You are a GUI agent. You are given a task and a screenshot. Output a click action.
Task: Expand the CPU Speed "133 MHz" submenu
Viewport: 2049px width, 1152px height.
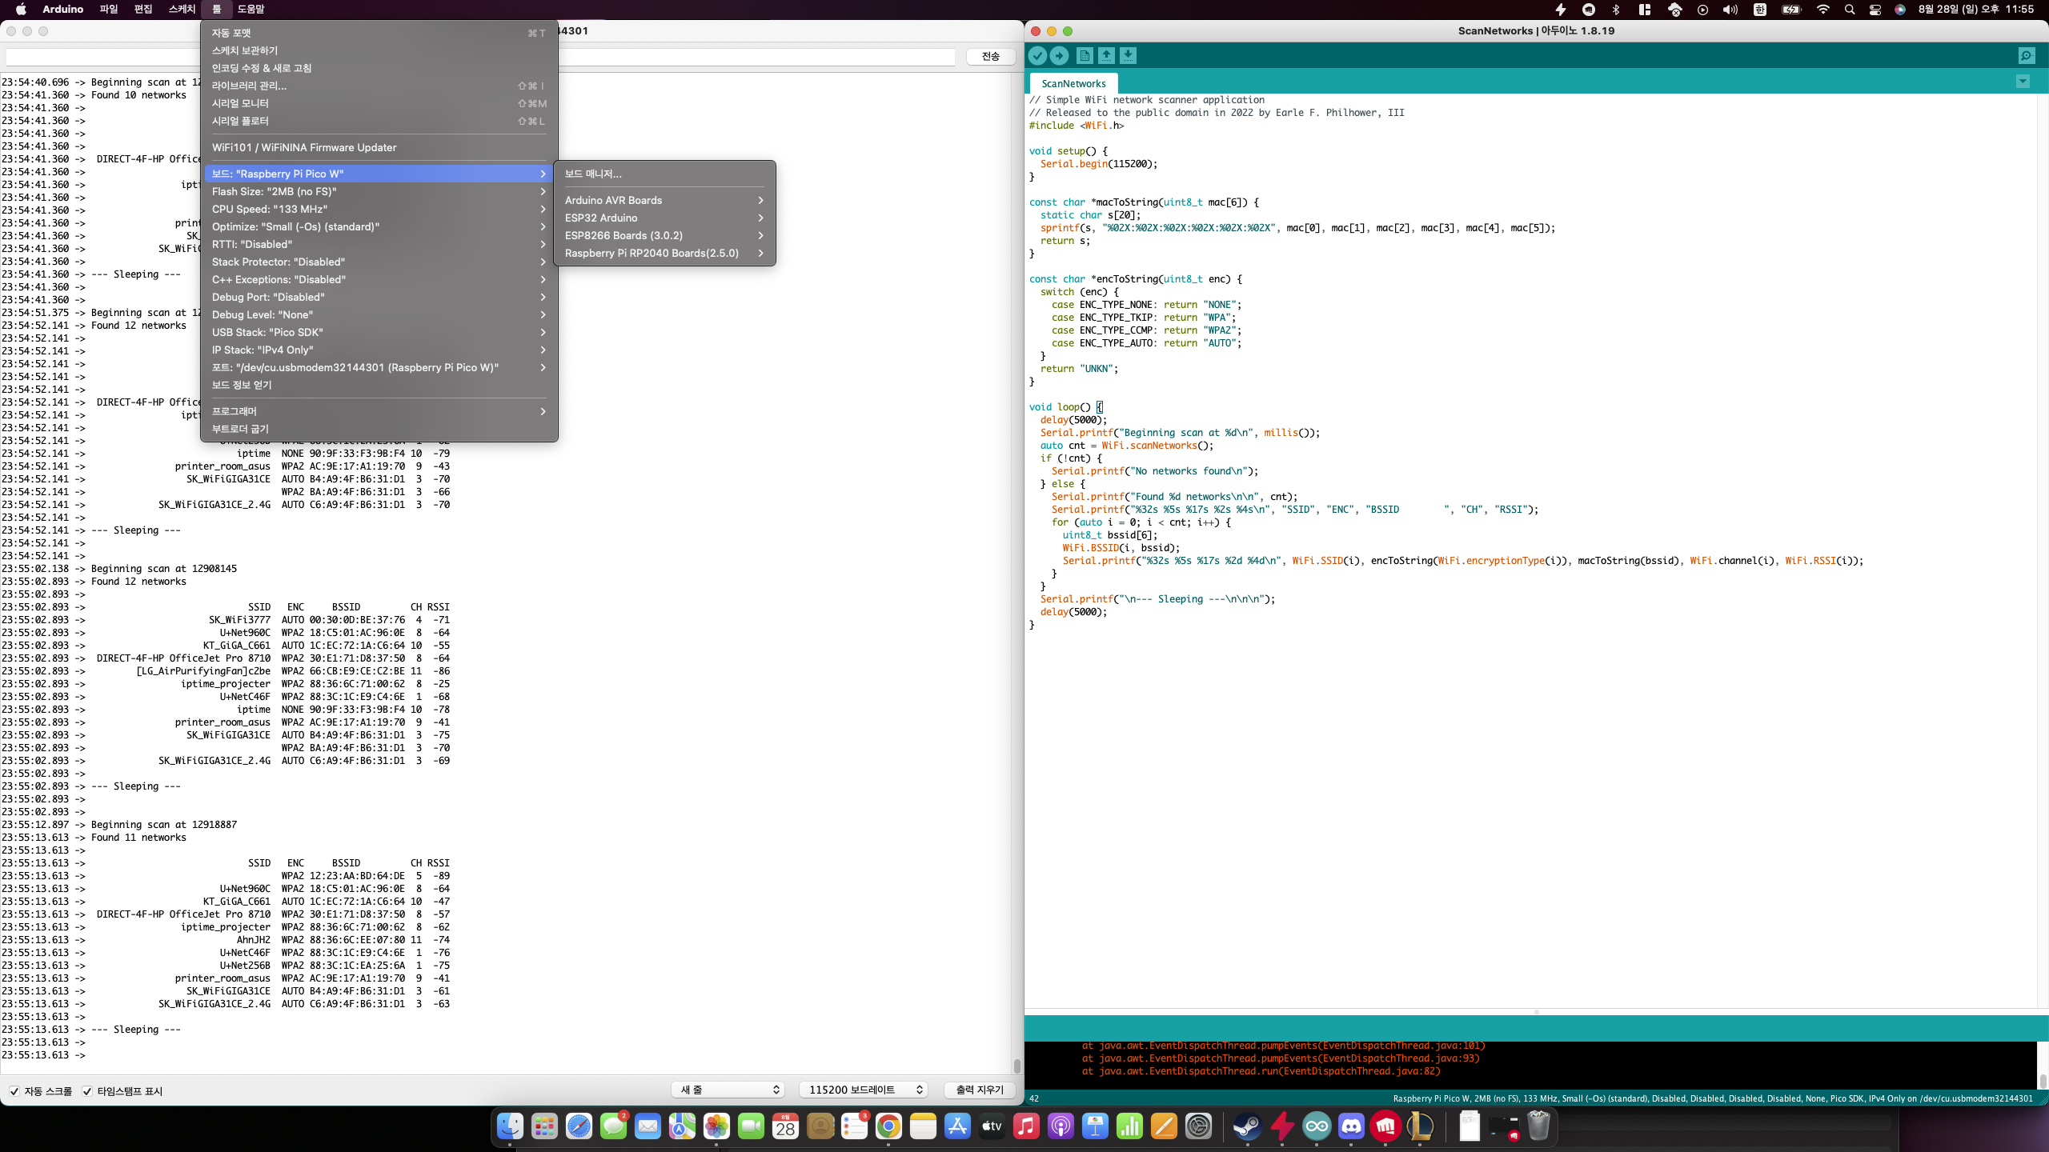[x=379, y=209]
